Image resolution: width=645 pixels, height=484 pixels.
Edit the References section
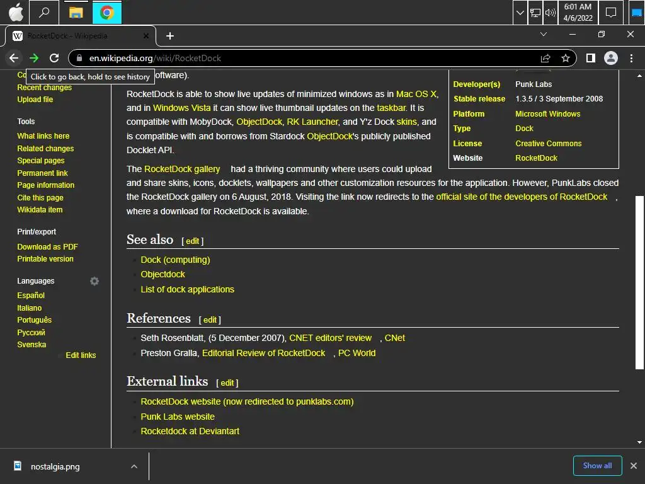pyautogui.click(x=210, y=320)
